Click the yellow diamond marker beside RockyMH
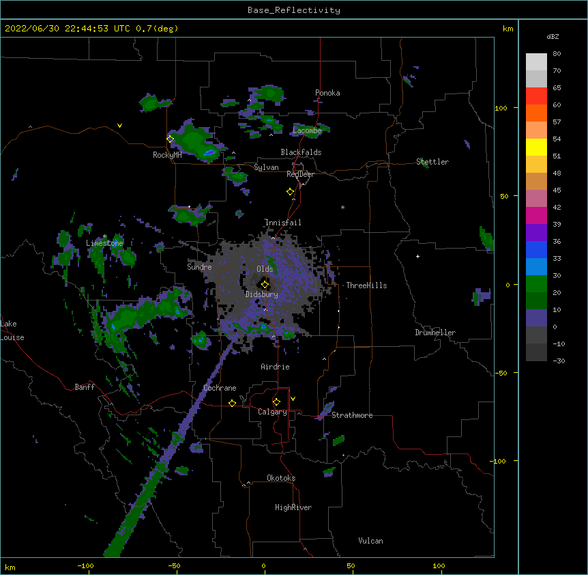The height and width of the screenshot is (575, 588). point(171,139)
